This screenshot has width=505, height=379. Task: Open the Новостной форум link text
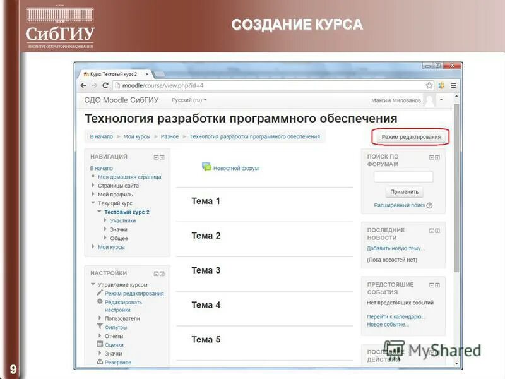point(236,168)
